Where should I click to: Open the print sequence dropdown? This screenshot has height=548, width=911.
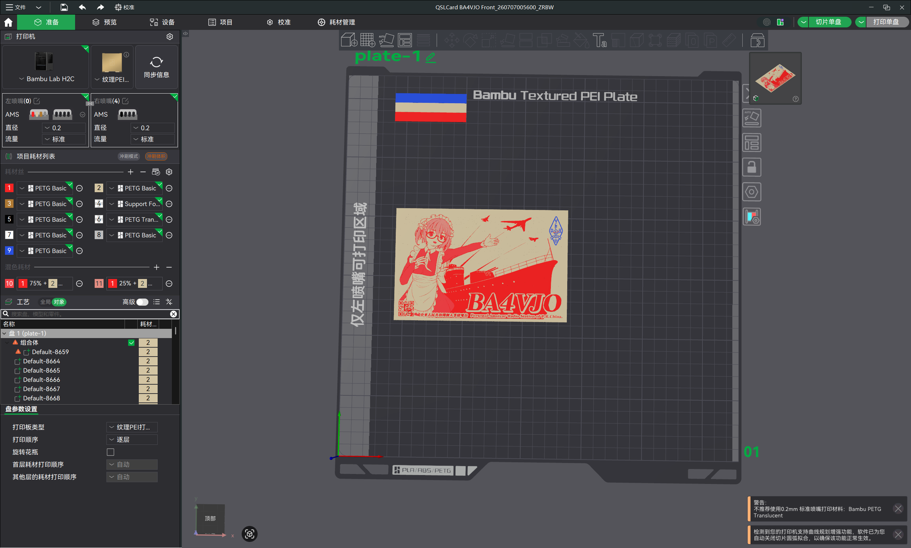point(132,439)
